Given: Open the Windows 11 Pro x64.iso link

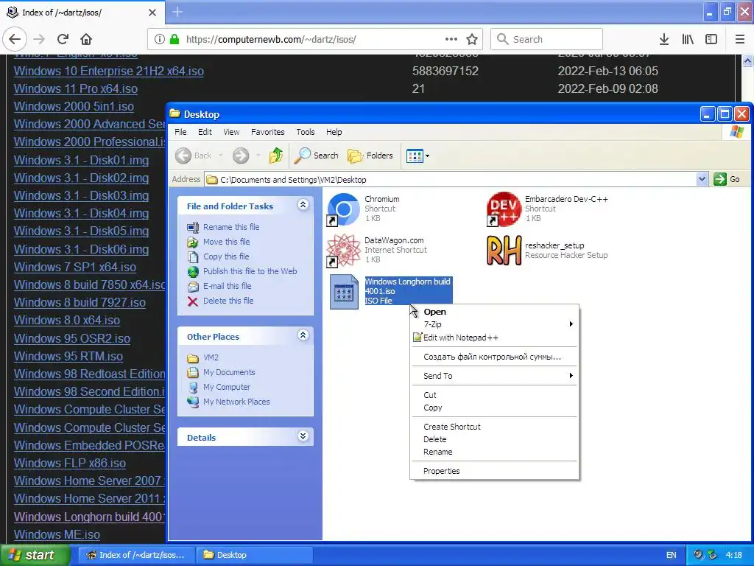Looking at the screenshot, I should click(x=76, y=89).
